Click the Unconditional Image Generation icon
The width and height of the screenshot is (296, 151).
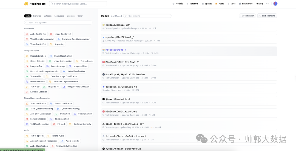[27, 71]
